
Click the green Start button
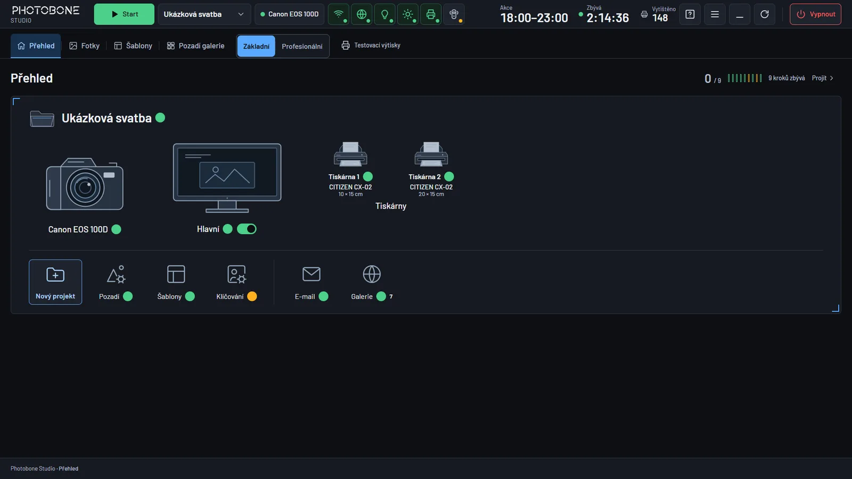click(124, 14)
